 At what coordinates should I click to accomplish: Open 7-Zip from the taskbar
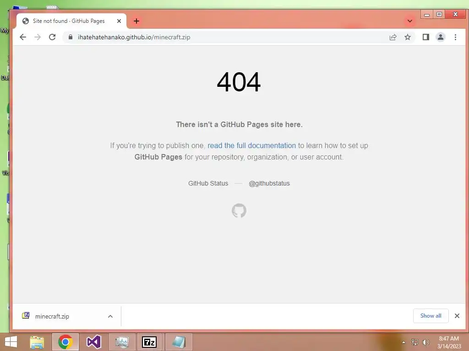click(149, 342)
